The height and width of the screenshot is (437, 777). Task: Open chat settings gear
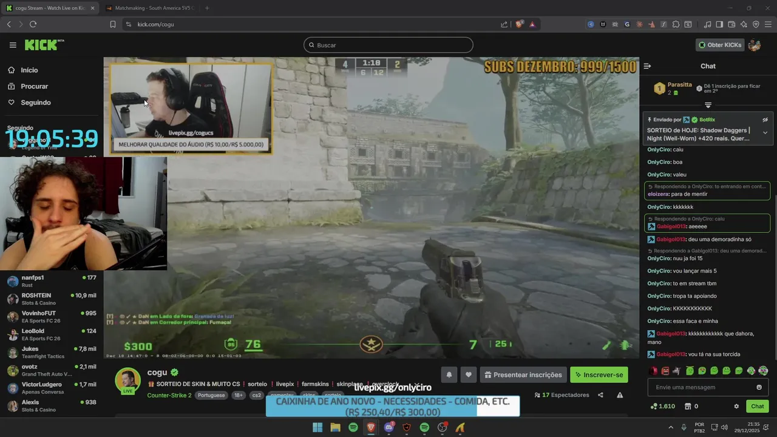[x=736, y=407]
